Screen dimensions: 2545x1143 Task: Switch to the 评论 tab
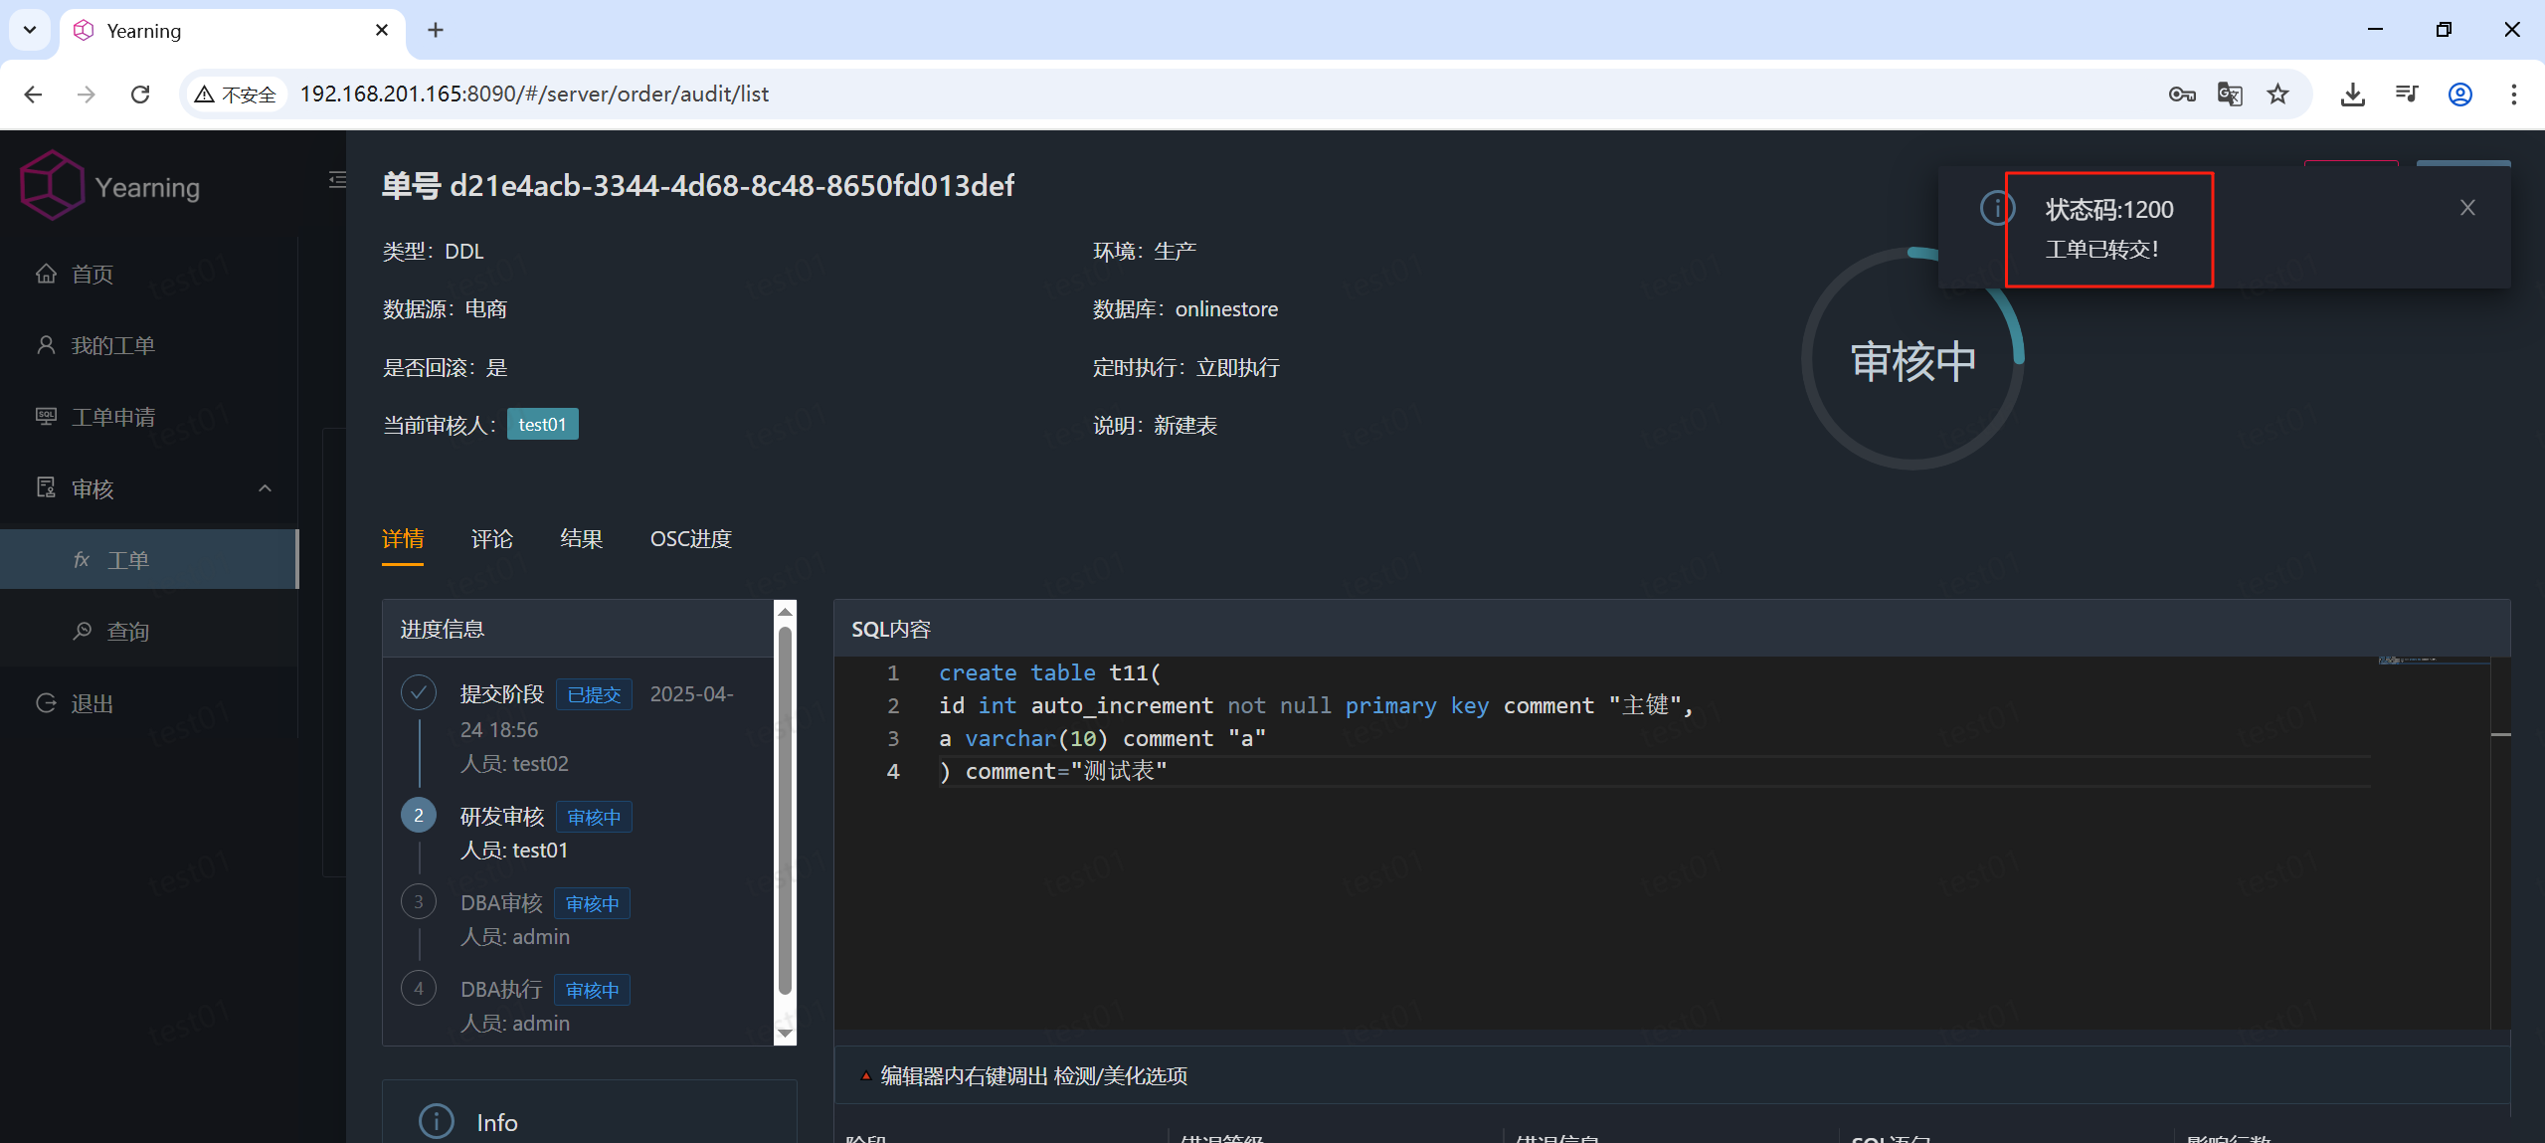pos(491,538)
